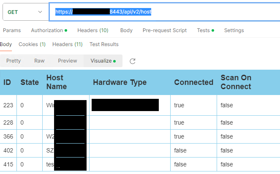Click the State column header

point(30,82)
